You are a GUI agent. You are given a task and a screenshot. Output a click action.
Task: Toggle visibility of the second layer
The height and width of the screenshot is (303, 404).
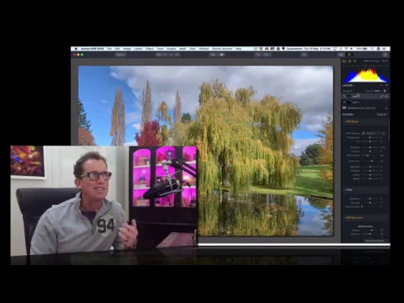[x=344, y=102]
